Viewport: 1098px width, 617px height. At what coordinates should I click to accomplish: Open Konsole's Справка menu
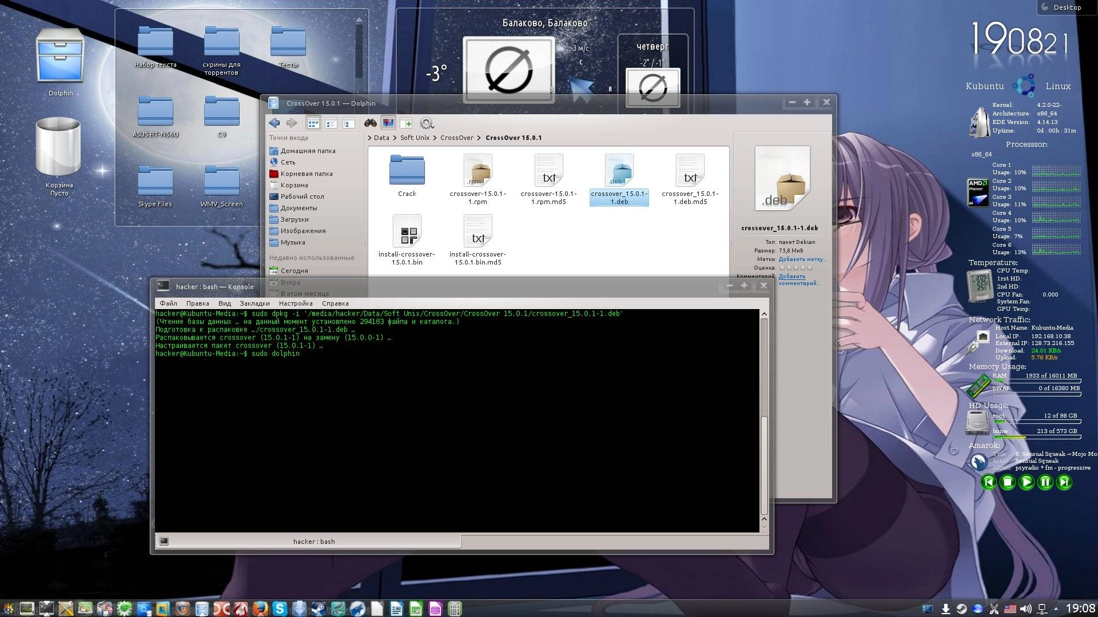tap(335, 303)
